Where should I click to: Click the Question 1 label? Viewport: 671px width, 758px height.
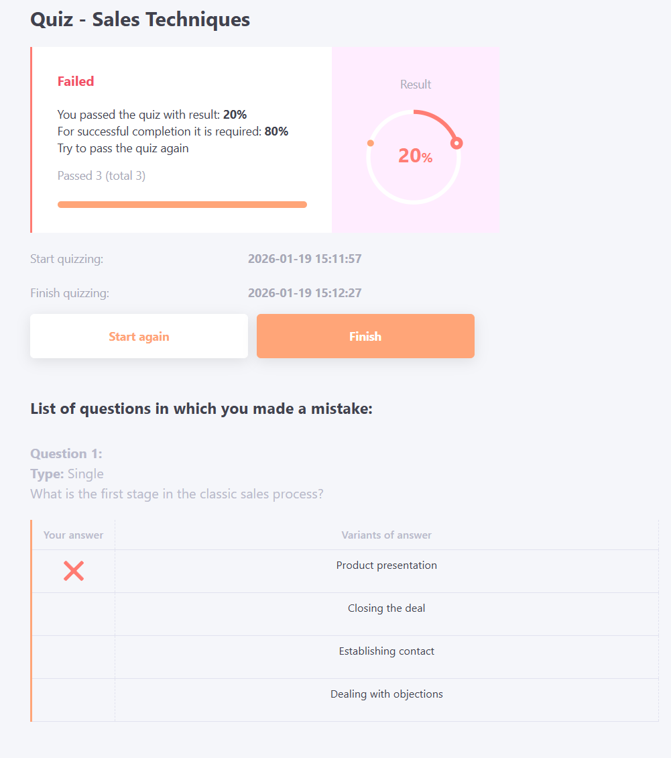pos(66,454)
